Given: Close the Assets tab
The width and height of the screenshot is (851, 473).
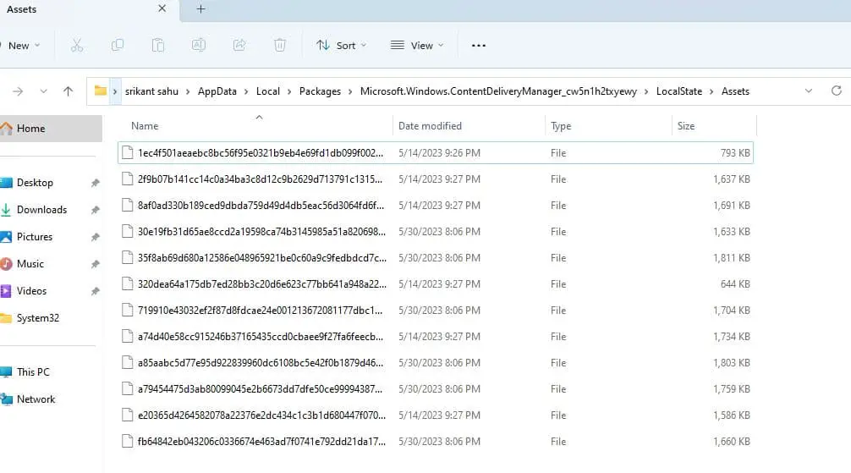Looking at the screenshot, I should tap(162, 9).
